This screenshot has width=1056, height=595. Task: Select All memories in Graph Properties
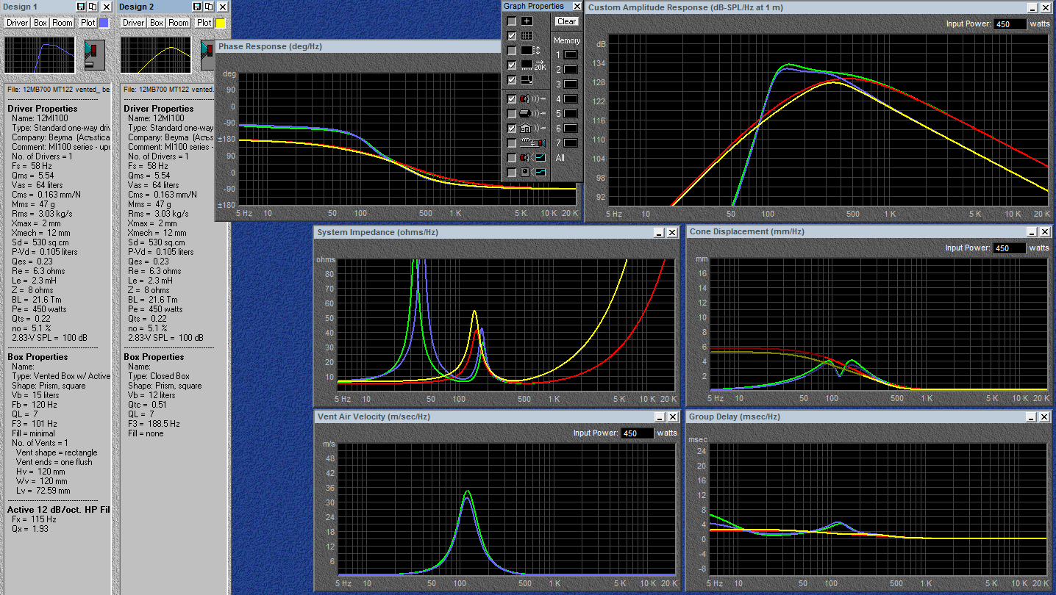pos(560,158)
